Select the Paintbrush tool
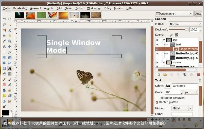 pos(10,79)
